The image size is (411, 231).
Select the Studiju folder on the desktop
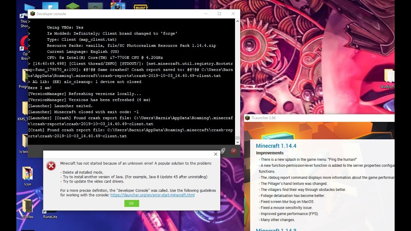pos(388,79)
